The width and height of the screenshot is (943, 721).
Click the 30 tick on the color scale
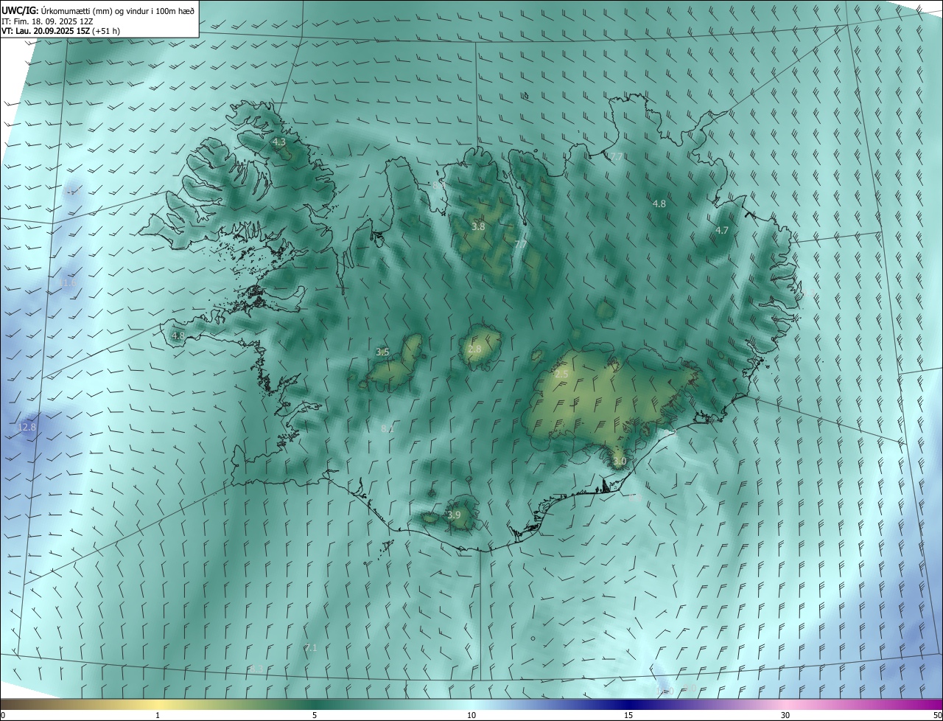click(785, 715)
